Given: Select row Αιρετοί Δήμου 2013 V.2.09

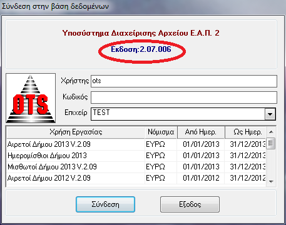Looking at the screenshot, I should click(136, 144).
